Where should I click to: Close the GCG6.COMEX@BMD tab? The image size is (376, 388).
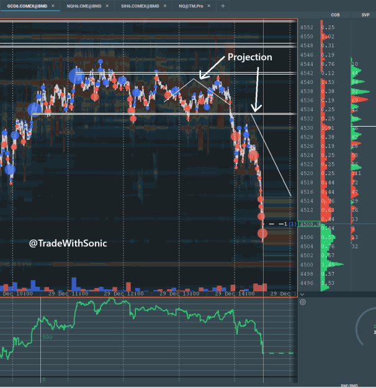tap(53, 6)
